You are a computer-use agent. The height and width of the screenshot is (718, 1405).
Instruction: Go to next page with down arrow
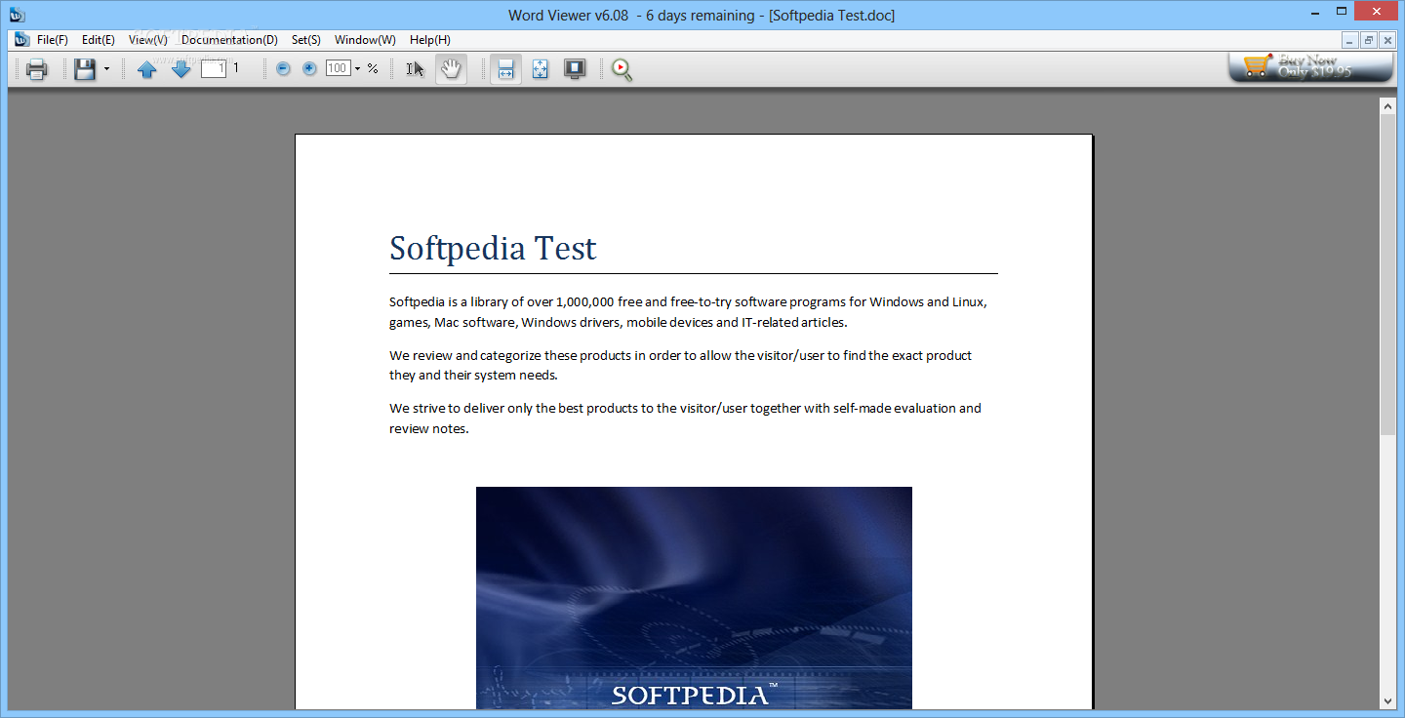pyautogui.click(x=181, y=69)
